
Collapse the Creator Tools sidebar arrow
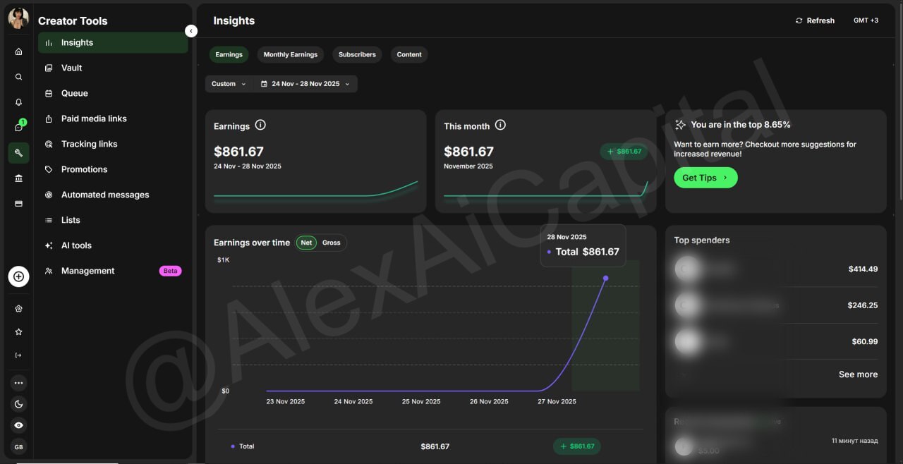190,31
